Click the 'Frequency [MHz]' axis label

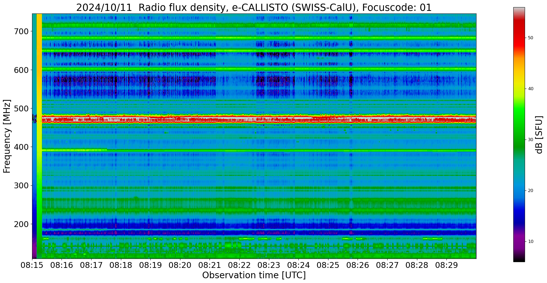[7, 136]
